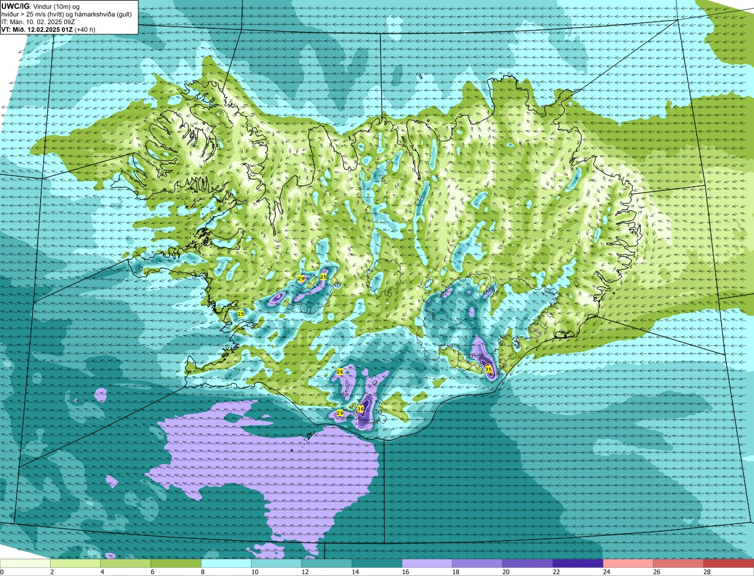This screenshot has width=754, height=576.
Task: Click the legend scale value 4
Action: coord(102,572)
